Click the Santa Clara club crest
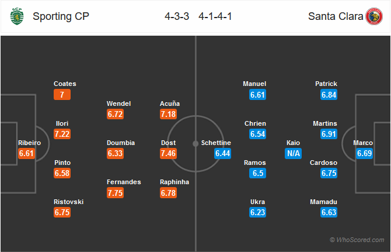Viewport: 391px width, 252px height. point(374,16)
